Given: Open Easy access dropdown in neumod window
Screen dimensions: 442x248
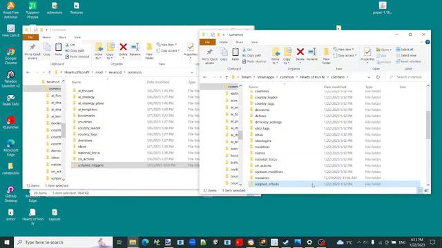Looking at the screenshot, I should [x=168, y=50].
